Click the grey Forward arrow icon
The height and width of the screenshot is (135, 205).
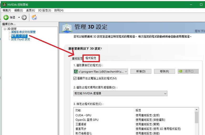(24, 17)
